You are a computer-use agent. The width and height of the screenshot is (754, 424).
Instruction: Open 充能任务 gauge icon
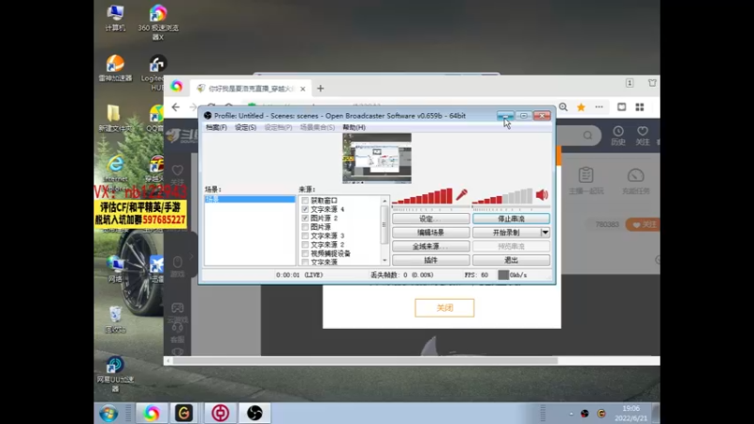click(635, 180)
